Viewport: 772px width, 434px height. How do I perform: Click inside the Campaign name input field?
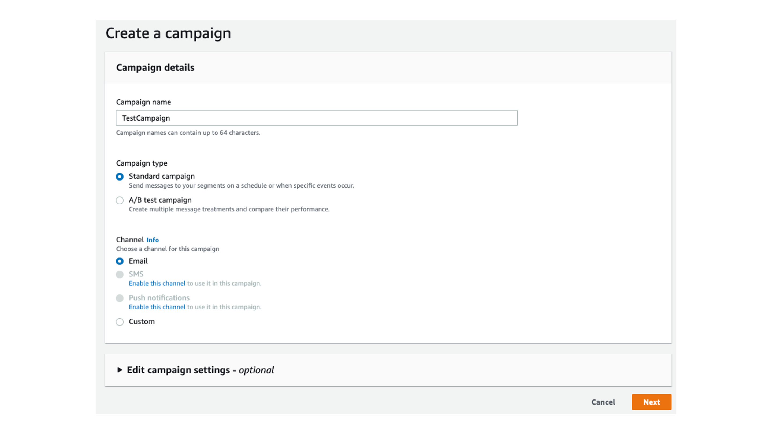click(x=316, y=118)
